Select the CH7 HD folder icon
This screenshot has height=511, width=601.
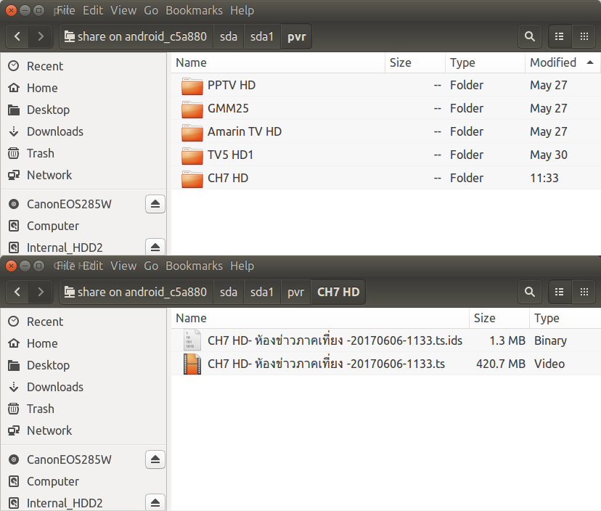(192, 179)
